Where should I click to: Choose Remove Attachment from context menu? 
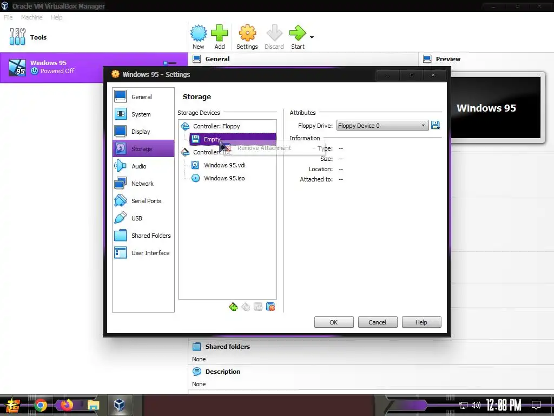[264, 148]
